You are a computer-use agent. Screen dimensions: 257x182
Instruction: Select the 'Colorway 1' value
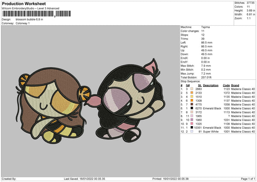[23, 23]
